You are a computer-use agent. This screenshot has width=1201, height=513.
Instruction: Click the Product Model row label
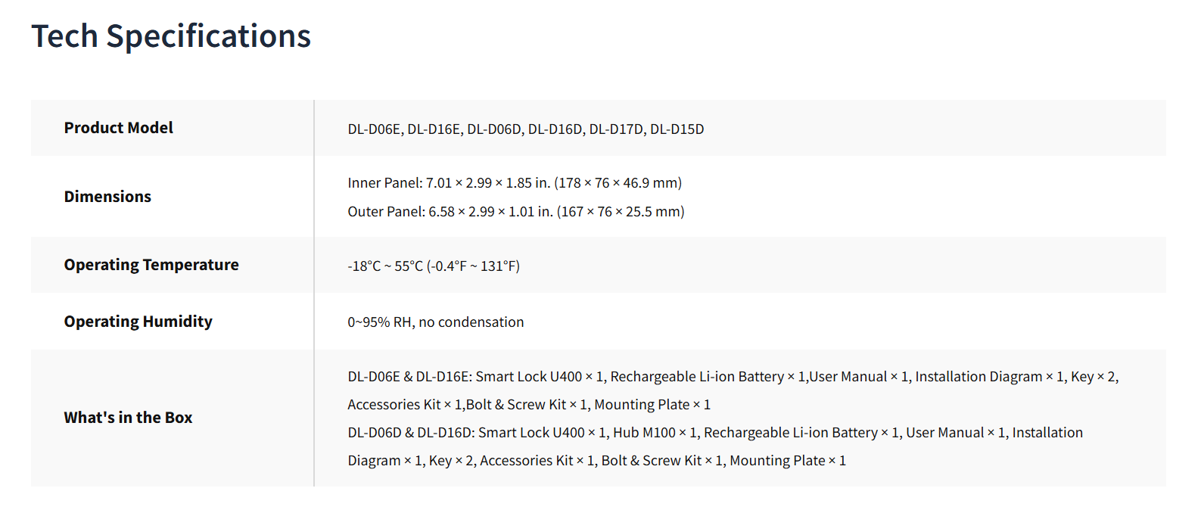coord(118,128)
